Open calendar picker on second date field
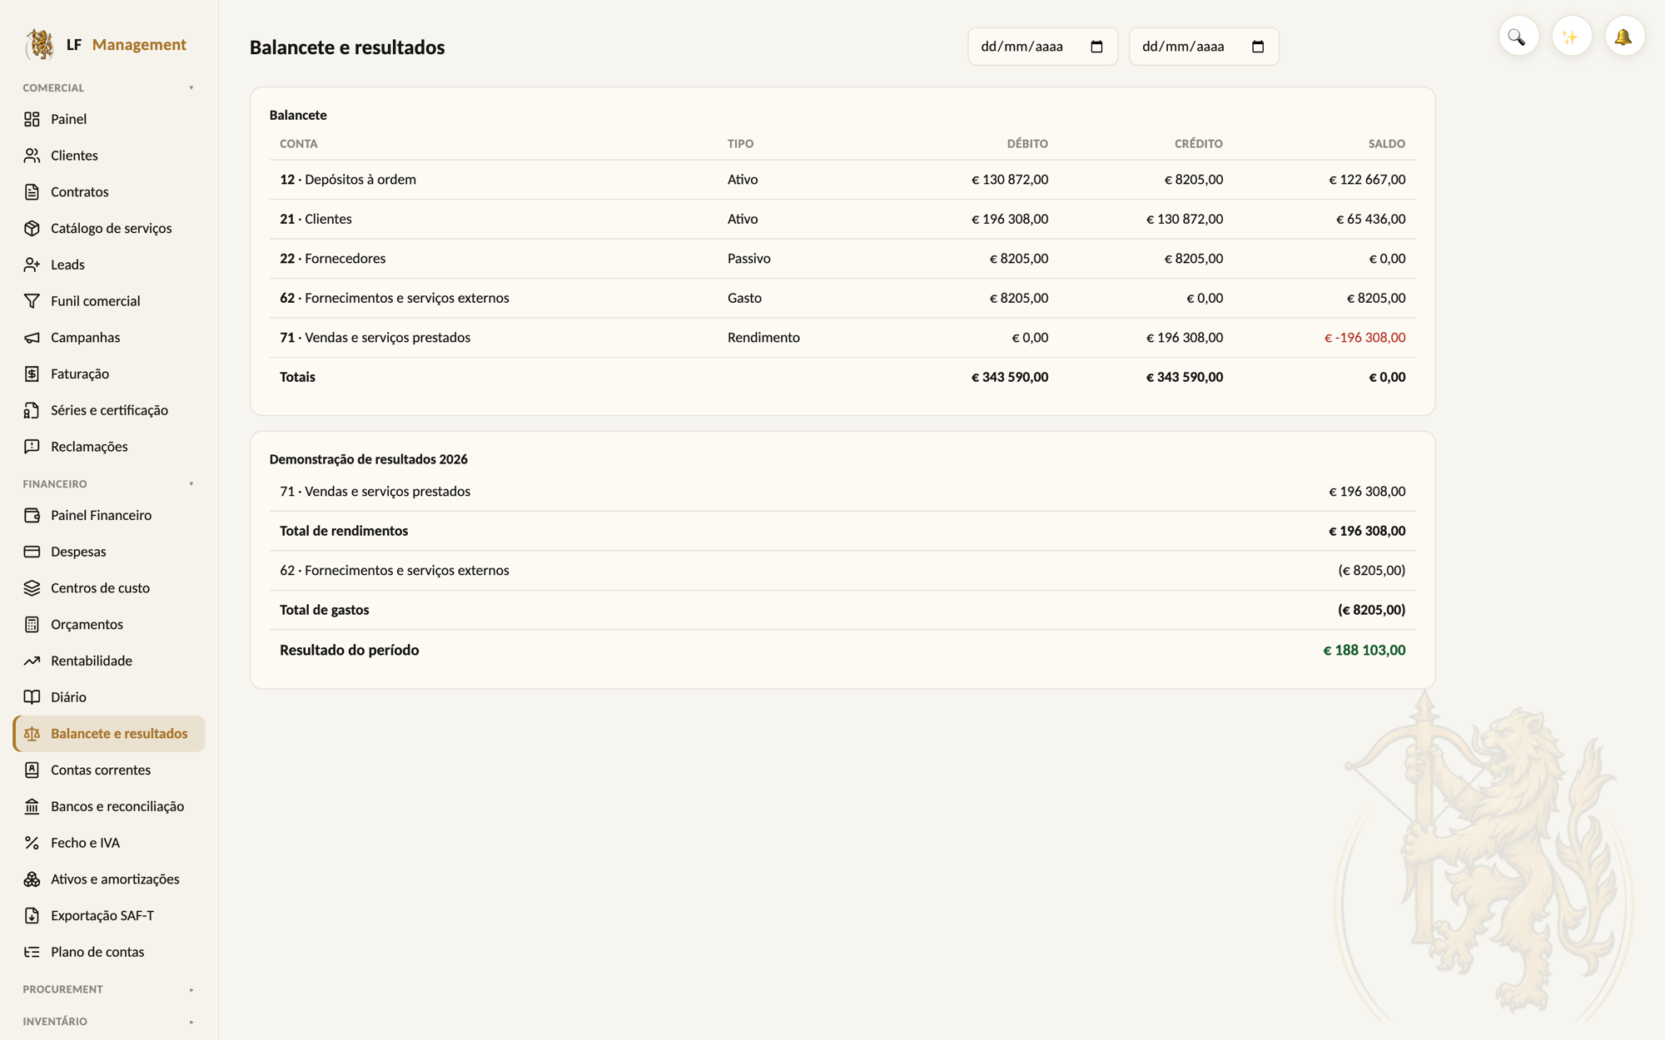The width and height of the screenshot is (1665, 1040). [x=1258, y=47]
